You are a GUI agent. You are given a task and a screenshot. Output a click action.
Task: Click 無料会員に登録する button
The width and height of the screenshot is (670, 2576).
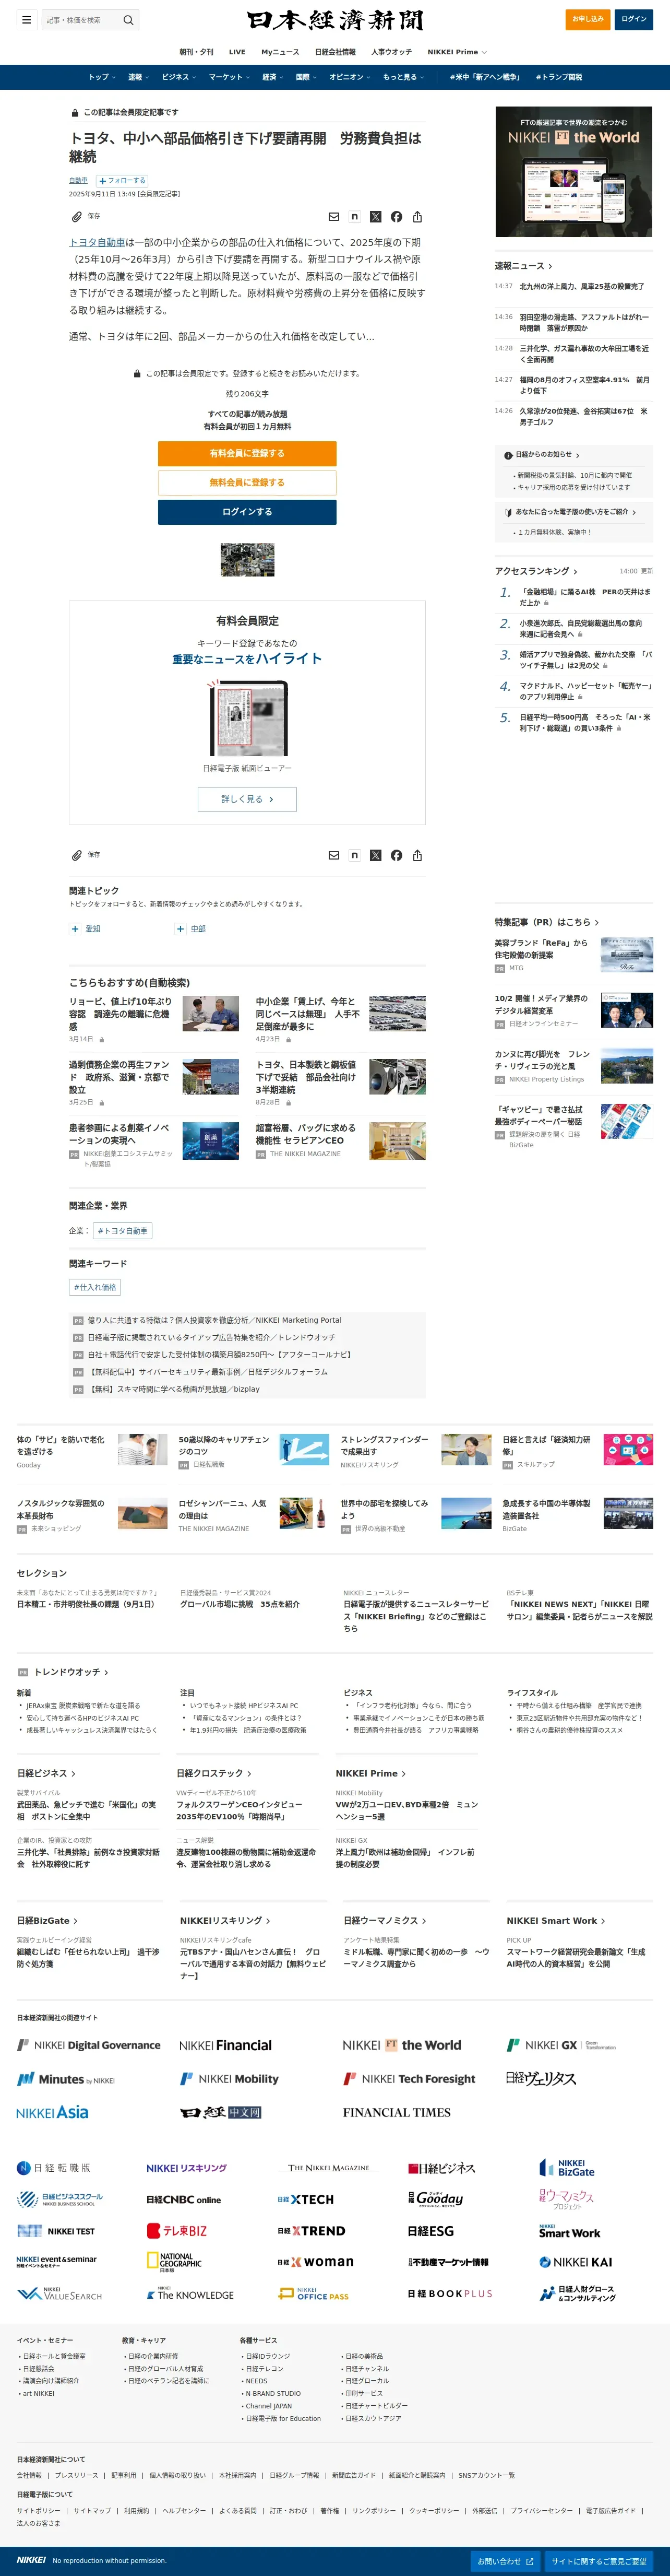(247, 482)
